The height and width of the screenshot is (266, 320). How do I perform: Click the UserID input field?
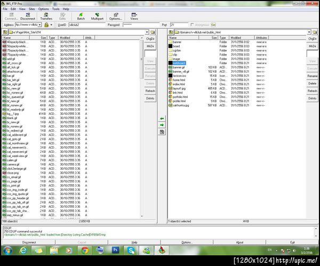[x=87, y=25]
